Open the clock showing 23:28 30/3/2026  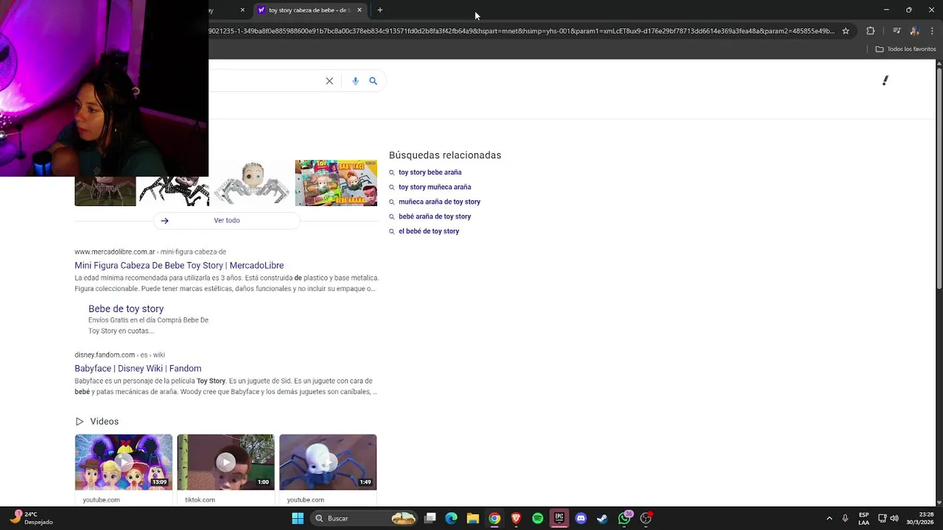click(920, 518)
